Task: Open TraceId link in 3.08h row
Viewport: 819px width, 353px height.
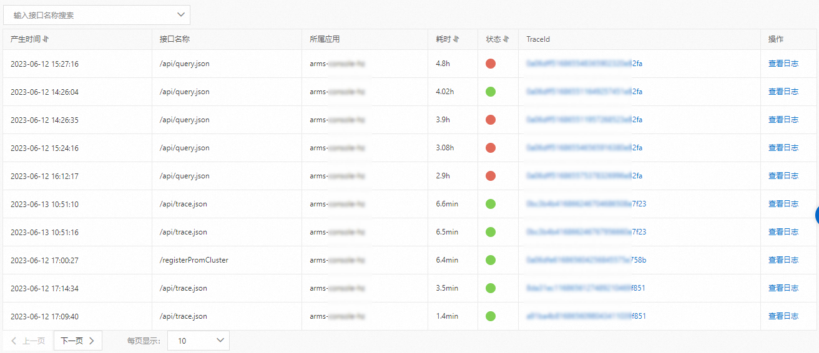Action: point(584,148)
